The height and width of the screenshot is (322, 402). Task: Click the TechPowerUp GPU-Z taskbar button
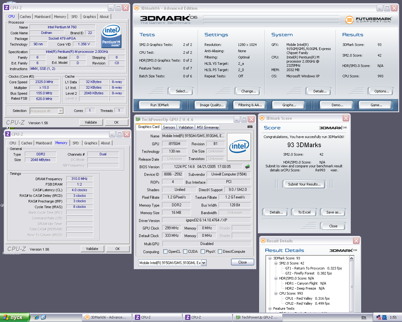pyautogui.click(x=258, y=317)
